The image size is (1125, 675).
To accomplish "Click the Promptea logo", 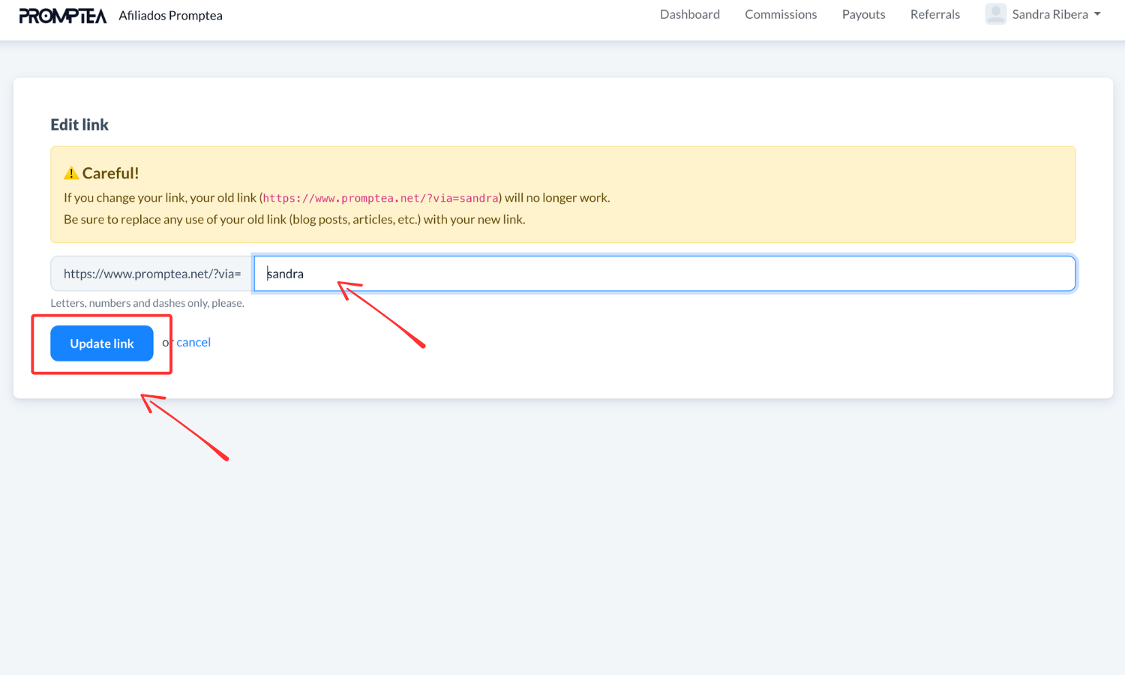I will pos(63,16).
